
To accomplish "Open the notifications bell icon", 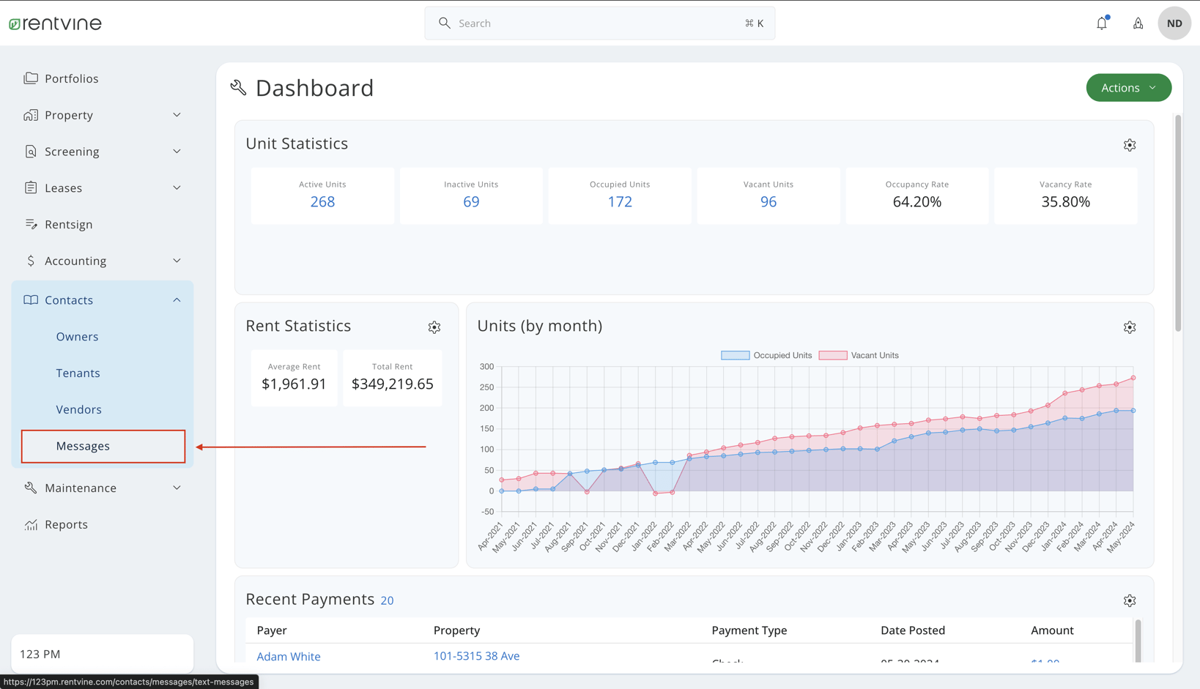I will tap(1101, 23).
